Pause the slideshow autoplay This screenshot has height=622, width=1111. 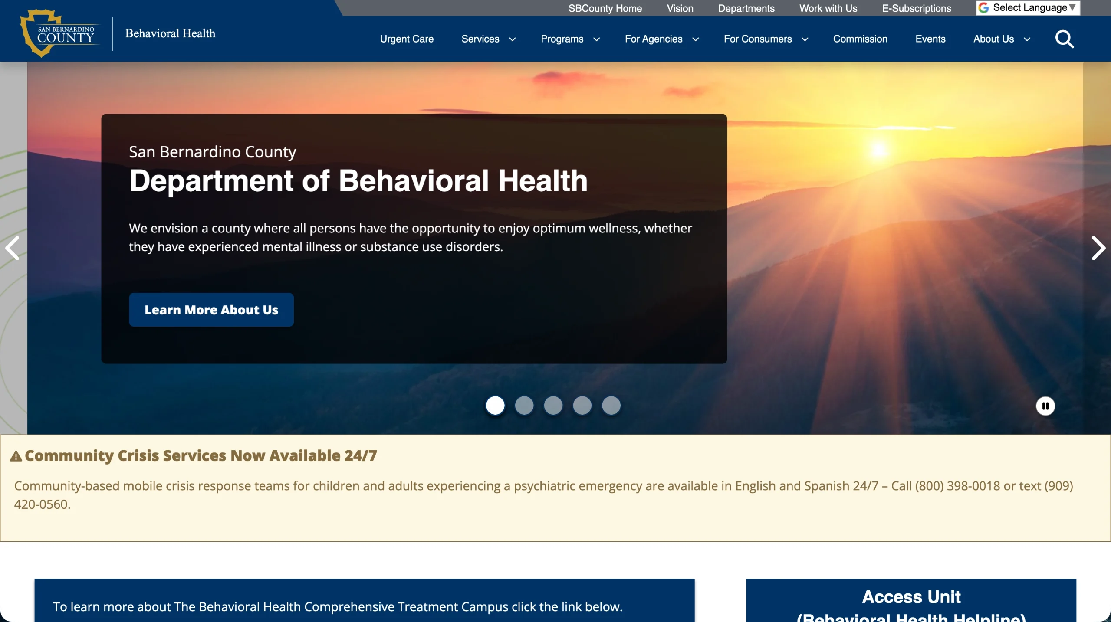(1045, 406)
